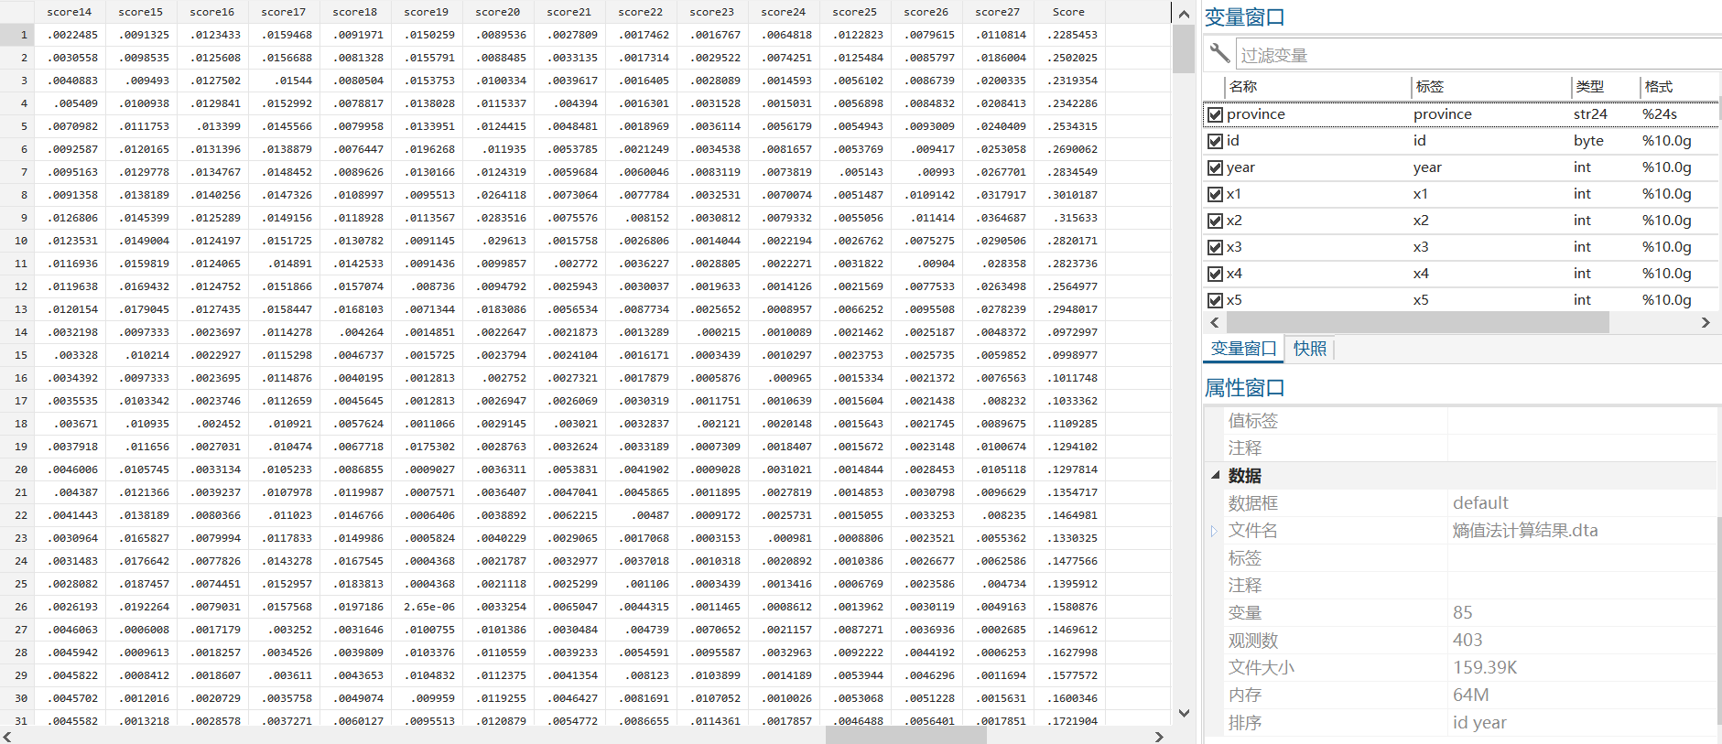The width and height of the screenshot is (1722, 744).
Task: Click the 变量窗口 panel title at the top
Action: pos(1244,17)
